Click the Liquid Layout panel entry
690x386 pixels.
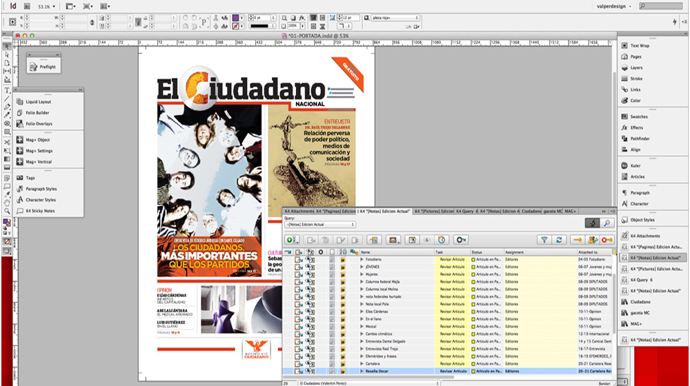point(39,102)
